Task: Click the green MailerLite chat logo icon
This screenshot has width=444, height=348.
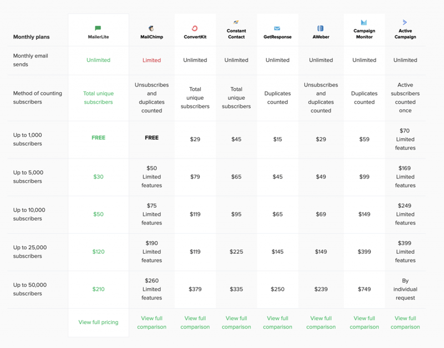Action: 98,28
